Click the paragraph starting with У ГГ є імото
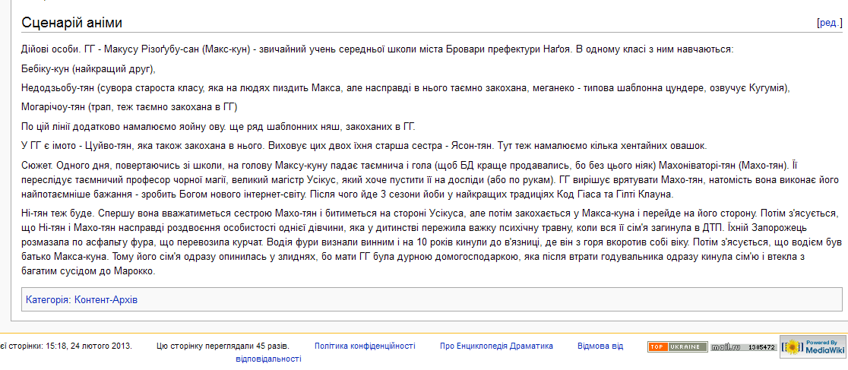848x370 pixels. (365, 145)
